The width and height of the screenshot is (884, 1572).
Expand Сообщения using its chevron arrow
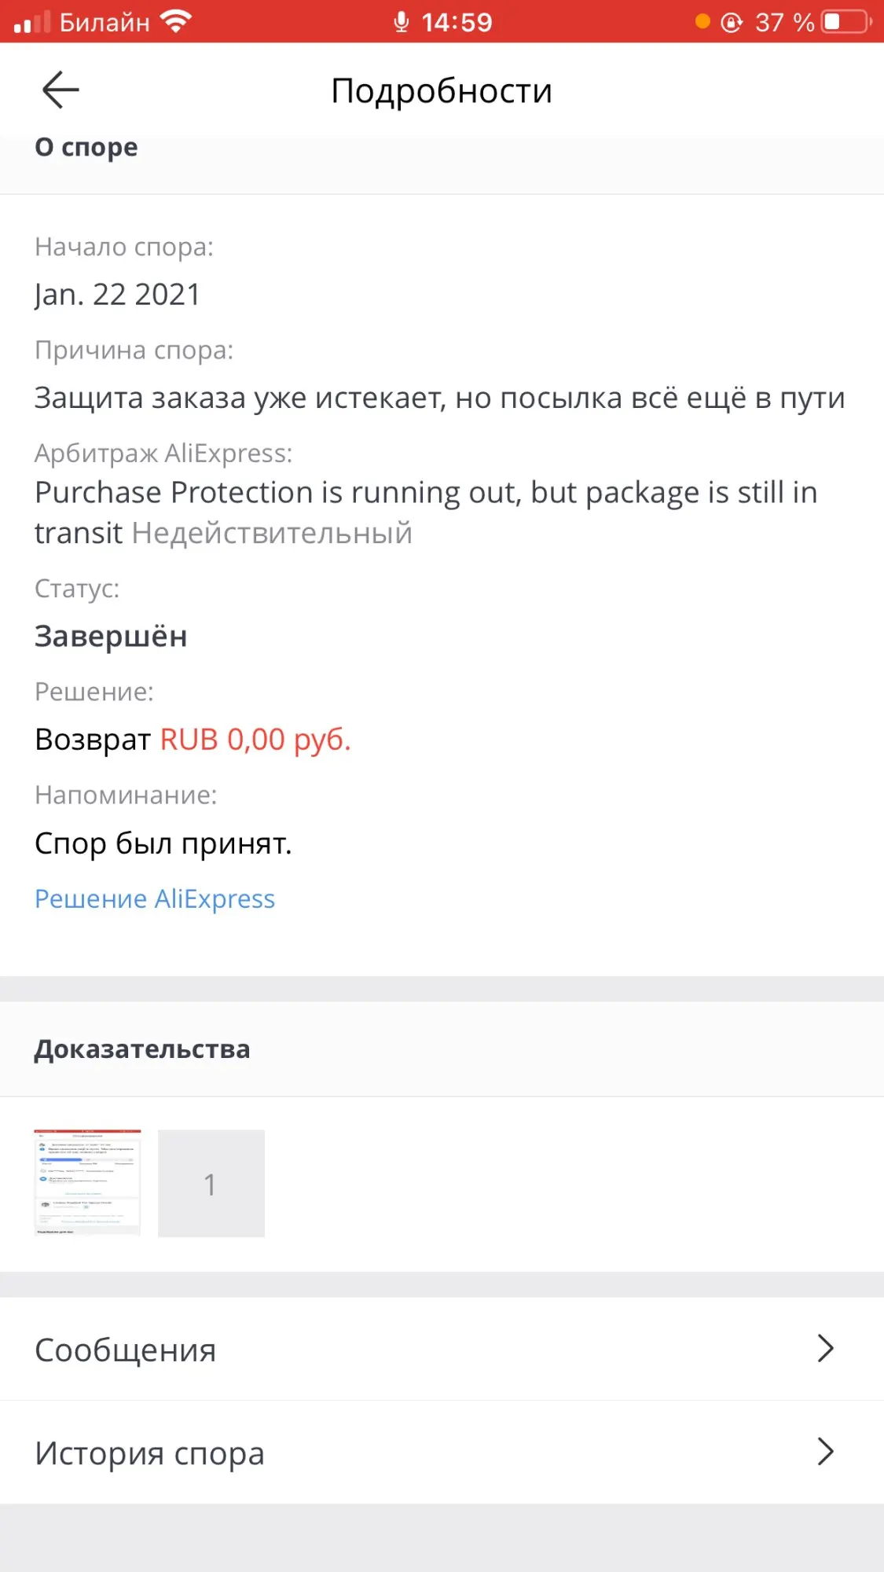point(824,1349)
